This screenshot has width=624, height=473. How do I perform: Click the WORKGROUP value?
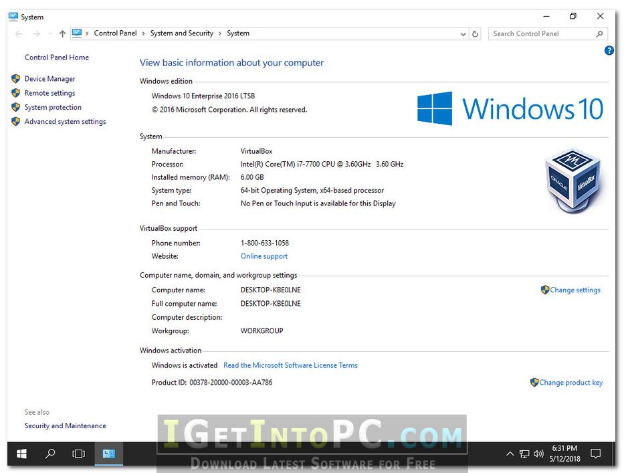coord(262,331)
